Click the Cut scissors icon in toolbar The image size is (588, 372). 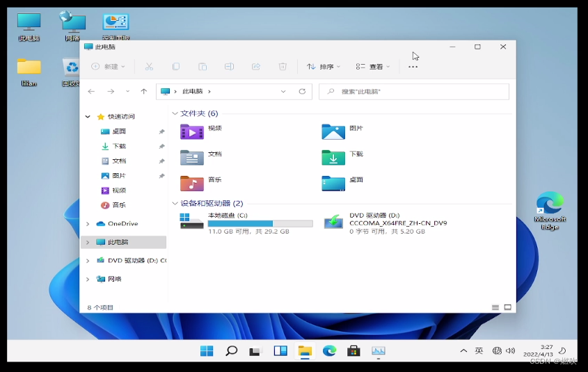tap(149, 67)
